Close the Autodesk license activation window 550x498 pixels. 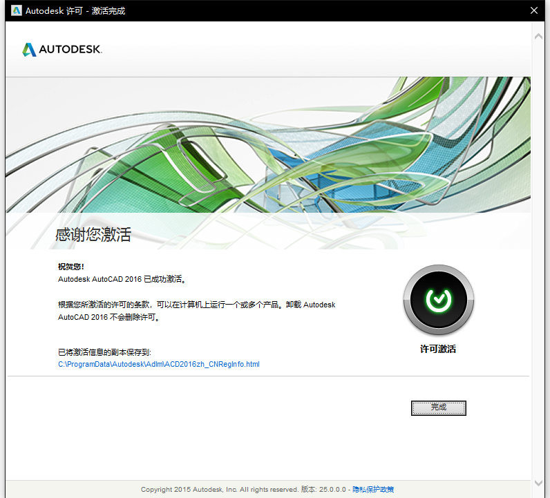pos(533,10)
